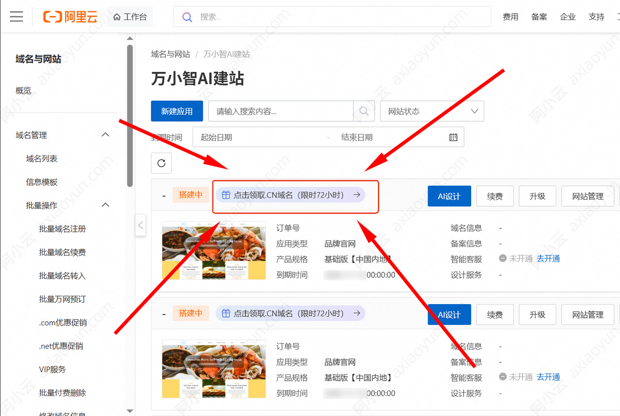Open the 企业 menu
Screen dimensions: 620x416
(568, 17)
